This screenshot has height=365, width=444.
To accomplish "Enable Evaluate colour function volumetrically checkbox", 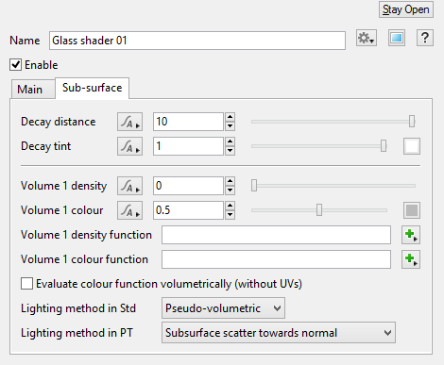I will click(26, 283).
